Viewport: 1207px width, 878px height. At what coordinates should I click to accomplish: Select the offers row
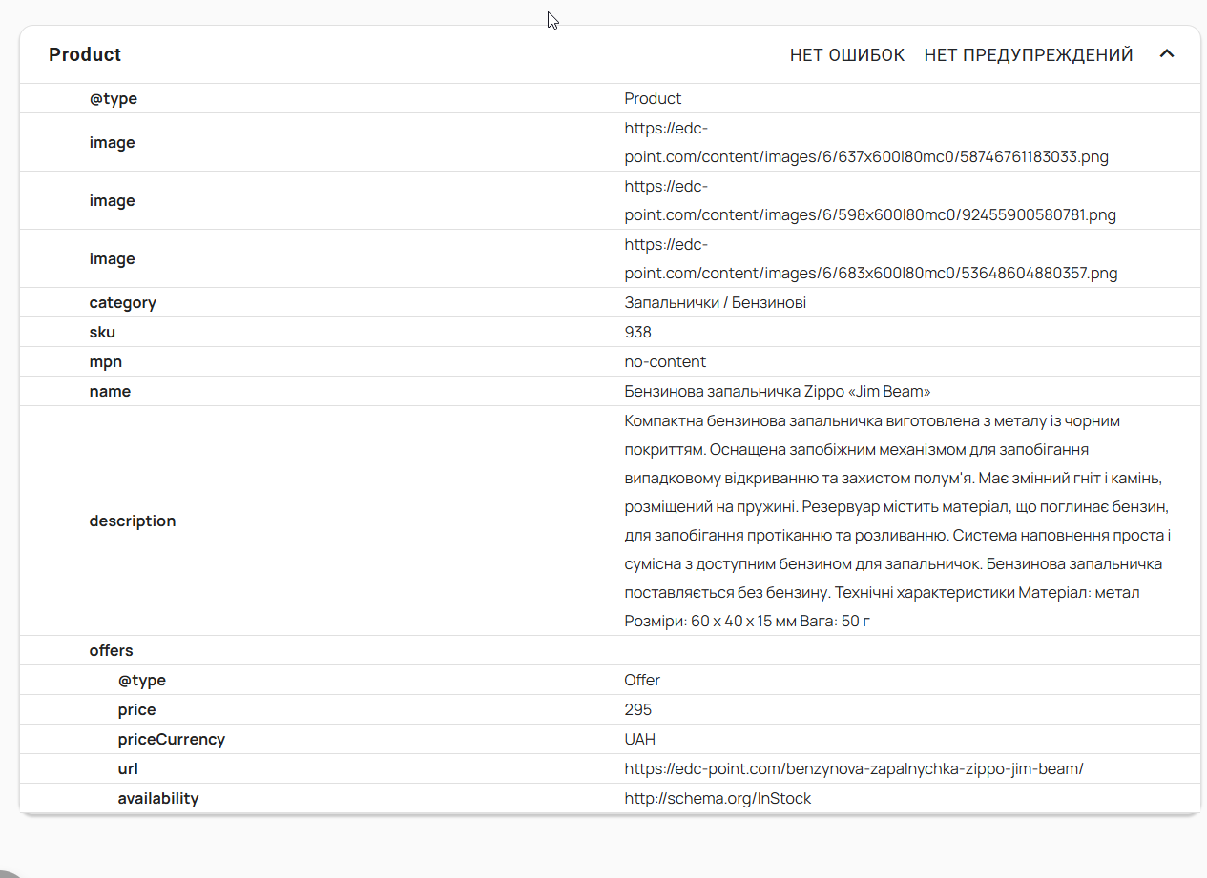610,651
